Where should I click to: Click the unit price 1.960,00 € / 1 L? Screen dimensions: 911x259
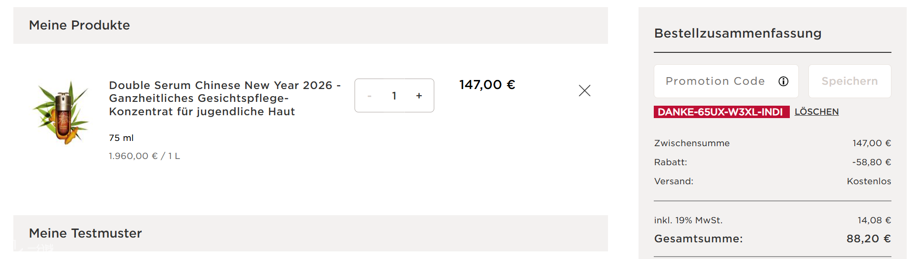(x=144, y=156)
